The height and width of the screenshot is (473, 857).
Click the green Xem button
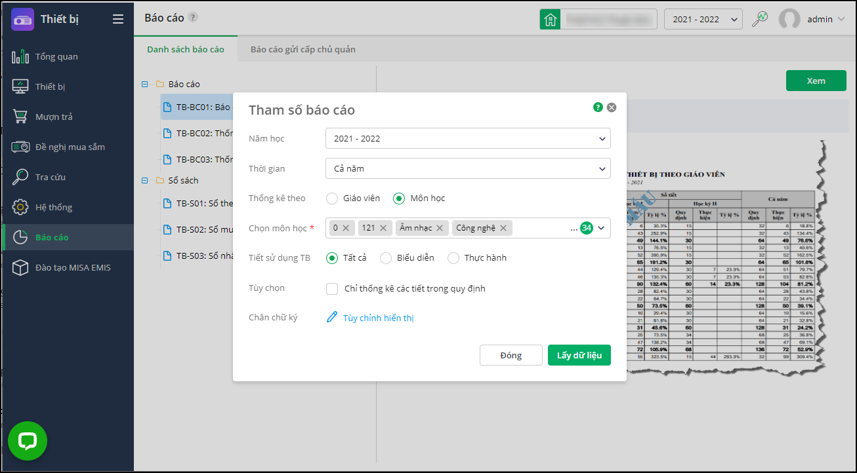click(x=816, y=81)
